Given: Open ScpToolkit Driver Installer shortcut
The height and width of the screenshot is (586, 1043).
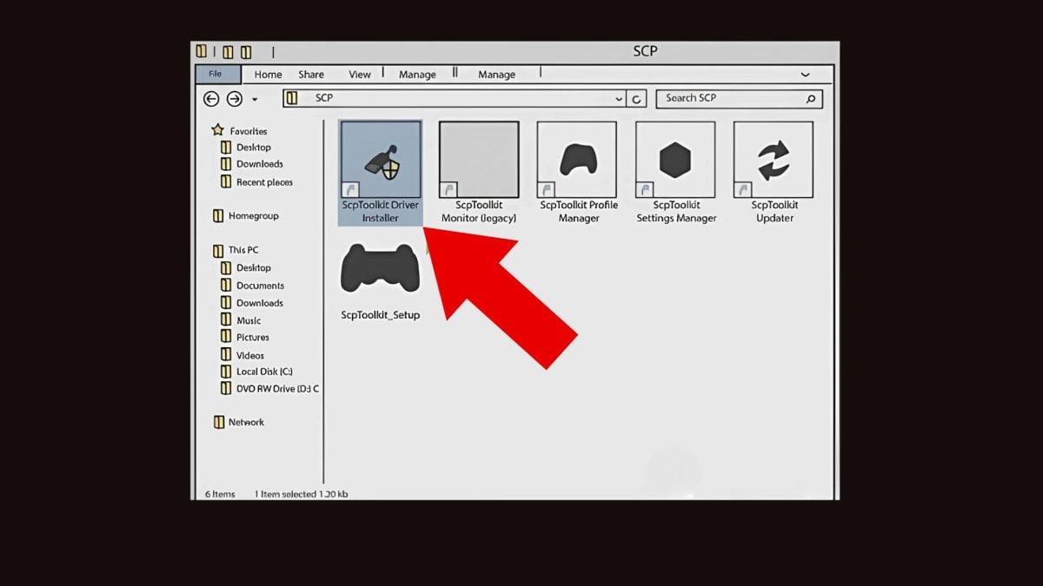Looking at the screenshot, I should (381, 161).
